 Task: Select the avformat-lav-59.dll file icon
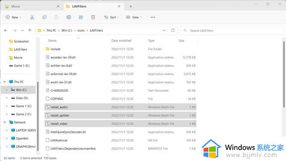(x=47, y=74)
